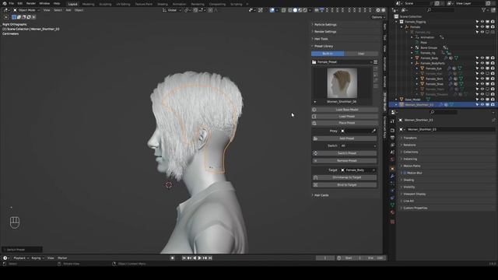
Task: Open the Global transform orientation dropdown
Action: point(172,10)
